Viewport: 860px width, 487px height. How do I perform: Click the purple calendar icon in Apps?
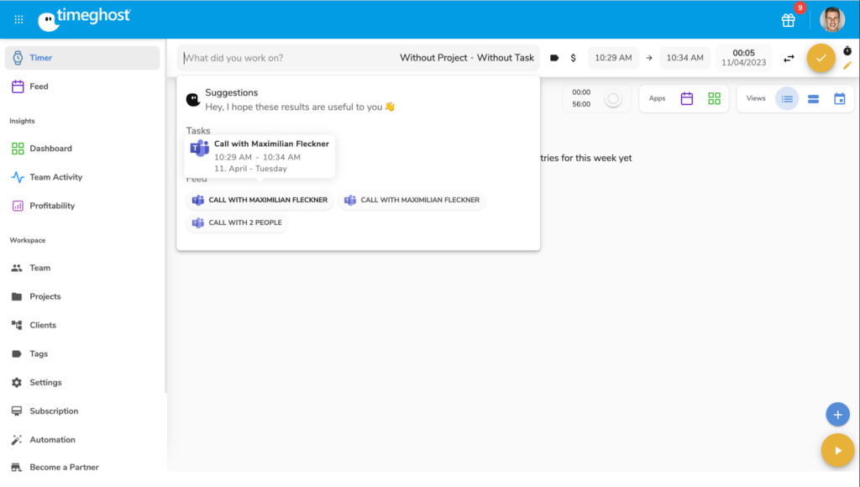click(x=687, y=98)
